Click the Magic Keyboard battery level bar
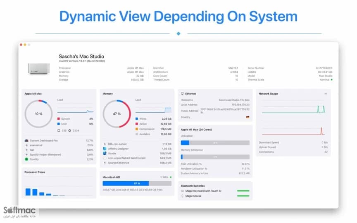The width and height of the screenshot is (357, 223). pos(243,191)
